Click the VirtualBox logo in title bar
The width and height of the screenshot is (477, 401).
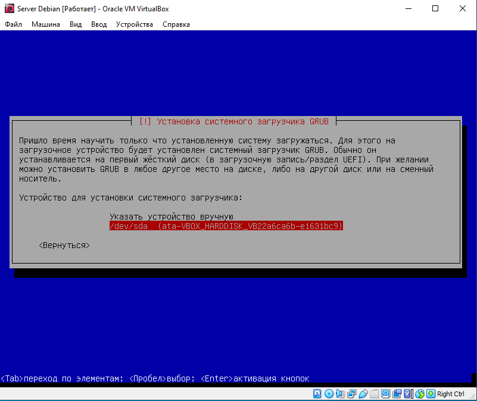pyautogui.click(x=9, y=10)
